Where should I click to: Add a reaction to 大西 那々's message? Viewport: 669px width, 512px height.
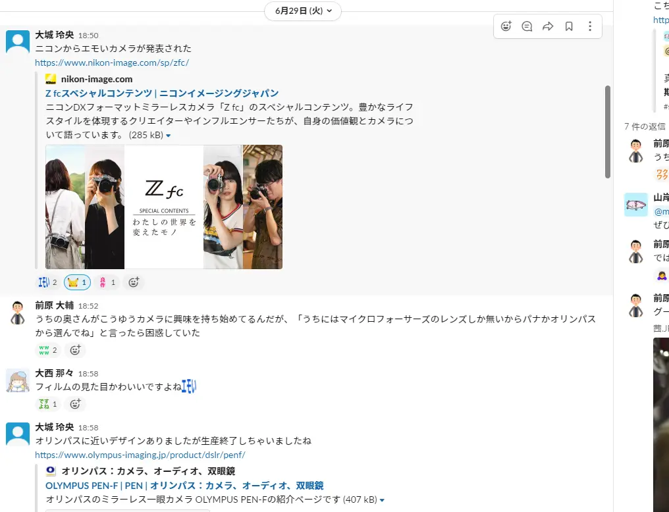75,403
